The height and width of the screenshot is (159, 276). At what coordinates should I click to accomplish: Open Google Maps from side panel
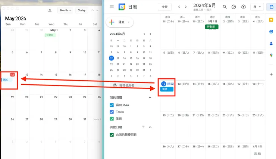[x=271, y=55]
